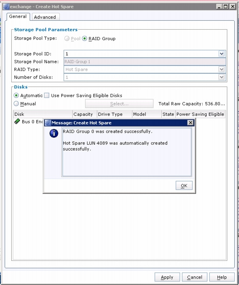This screenshot has width=239, height=285.
Task: Click the Disk column header
Action: tap(43, 114)
